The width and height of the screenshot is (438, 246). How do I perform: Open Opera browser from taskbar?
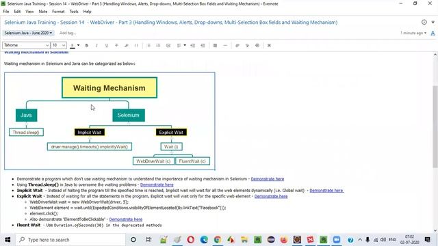[x=190, y=240]
